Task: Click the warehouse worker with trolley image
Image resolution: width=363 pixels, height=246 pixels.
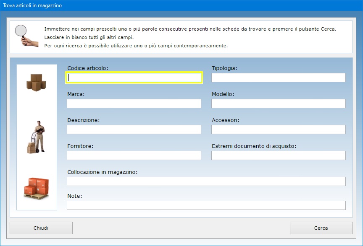Action: coord(36,137)
